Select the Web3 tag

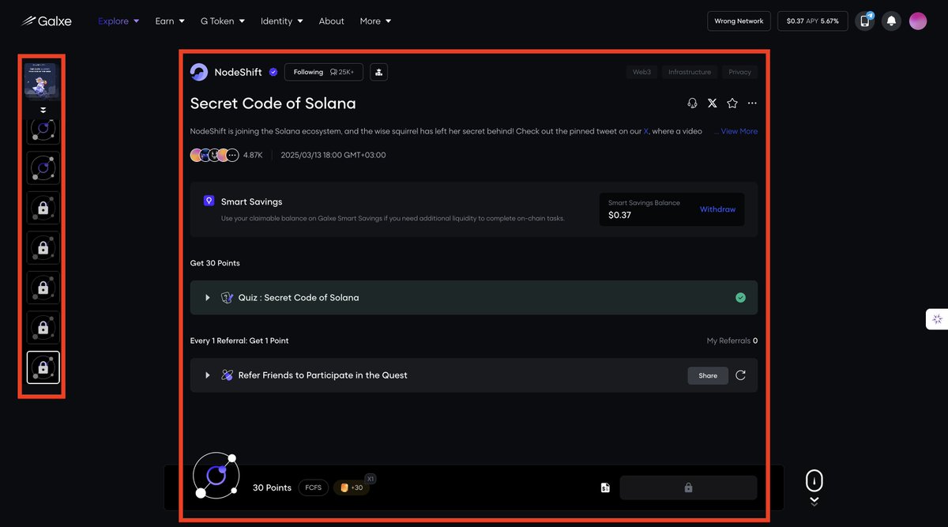(641, 72)
